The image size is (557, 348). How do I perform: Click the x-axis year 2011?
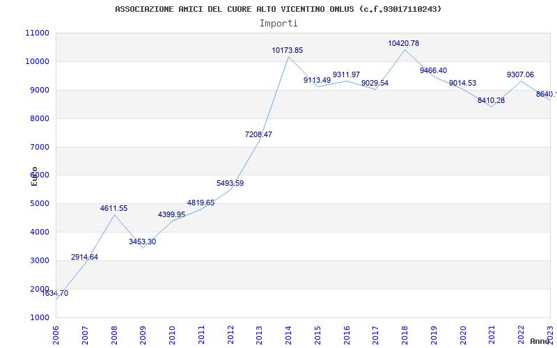point(201,335)
